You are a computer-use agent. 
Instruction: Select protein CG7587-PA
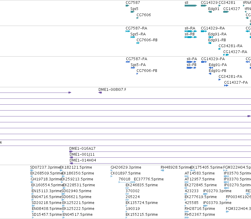137,59
